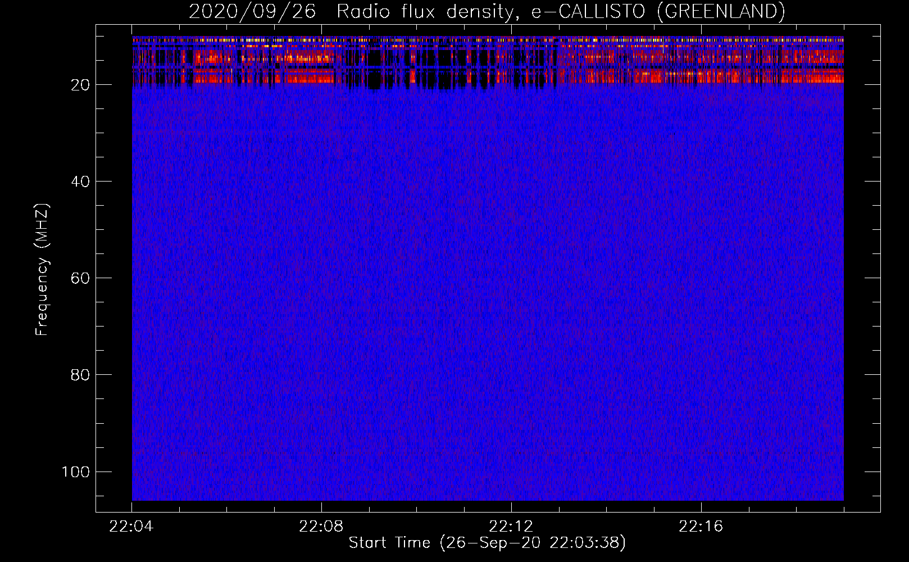This screenshot has height=562, width=909.
Task: Select the date 2020/09/26 in the title
Action: click(253, 11)
